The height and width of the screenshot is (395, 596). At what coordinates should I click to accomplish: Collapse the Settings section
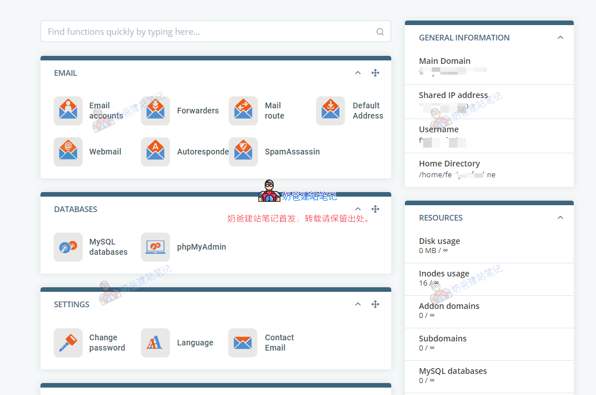[358, 304]
